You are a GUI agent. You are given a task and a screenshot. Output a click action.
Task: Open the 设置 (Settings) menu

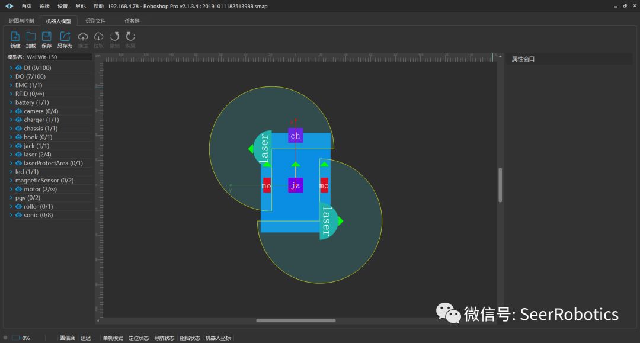click(62, 6)
